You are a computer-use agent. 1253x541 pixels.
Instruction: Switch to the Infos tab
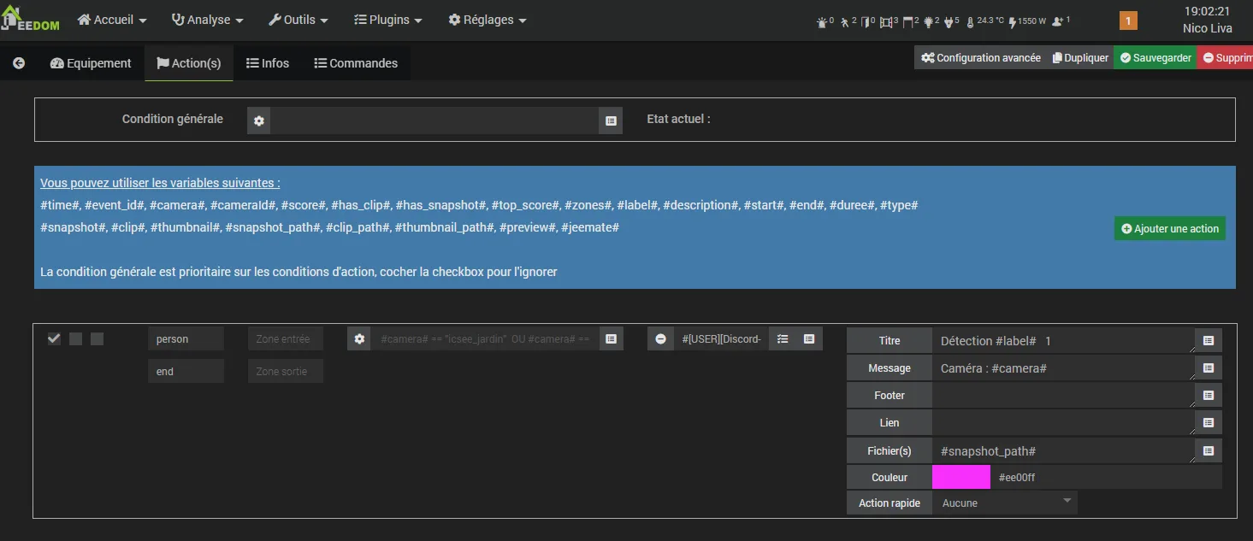(x=268, y=63)
